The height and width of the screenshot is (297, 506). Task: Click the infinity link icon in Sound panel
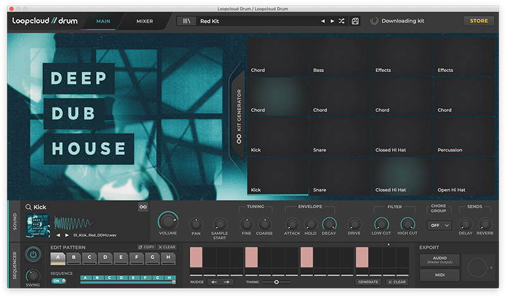143,207
